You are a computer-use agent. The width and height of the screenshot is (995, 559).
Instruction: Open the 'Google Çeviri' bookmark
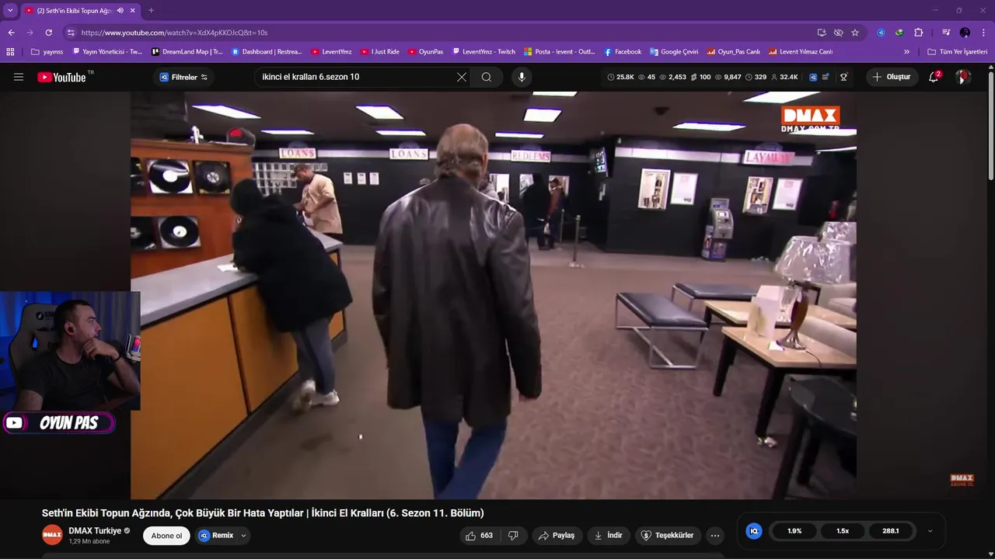pos(675,52)
